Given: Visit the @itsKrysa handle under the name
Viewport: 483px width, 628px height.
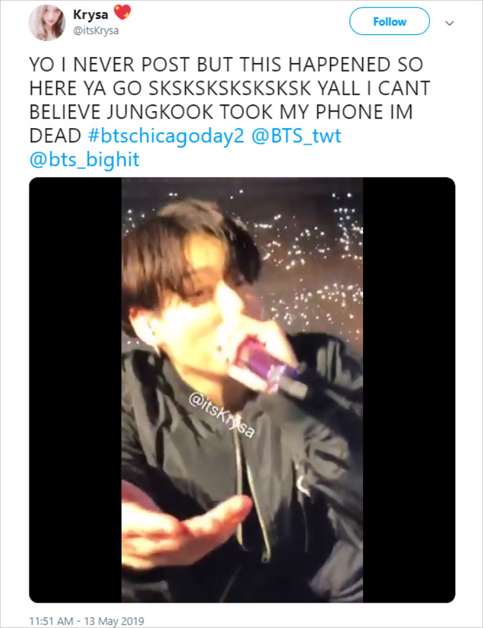Looking at the screenshot, I should point(95,30).
